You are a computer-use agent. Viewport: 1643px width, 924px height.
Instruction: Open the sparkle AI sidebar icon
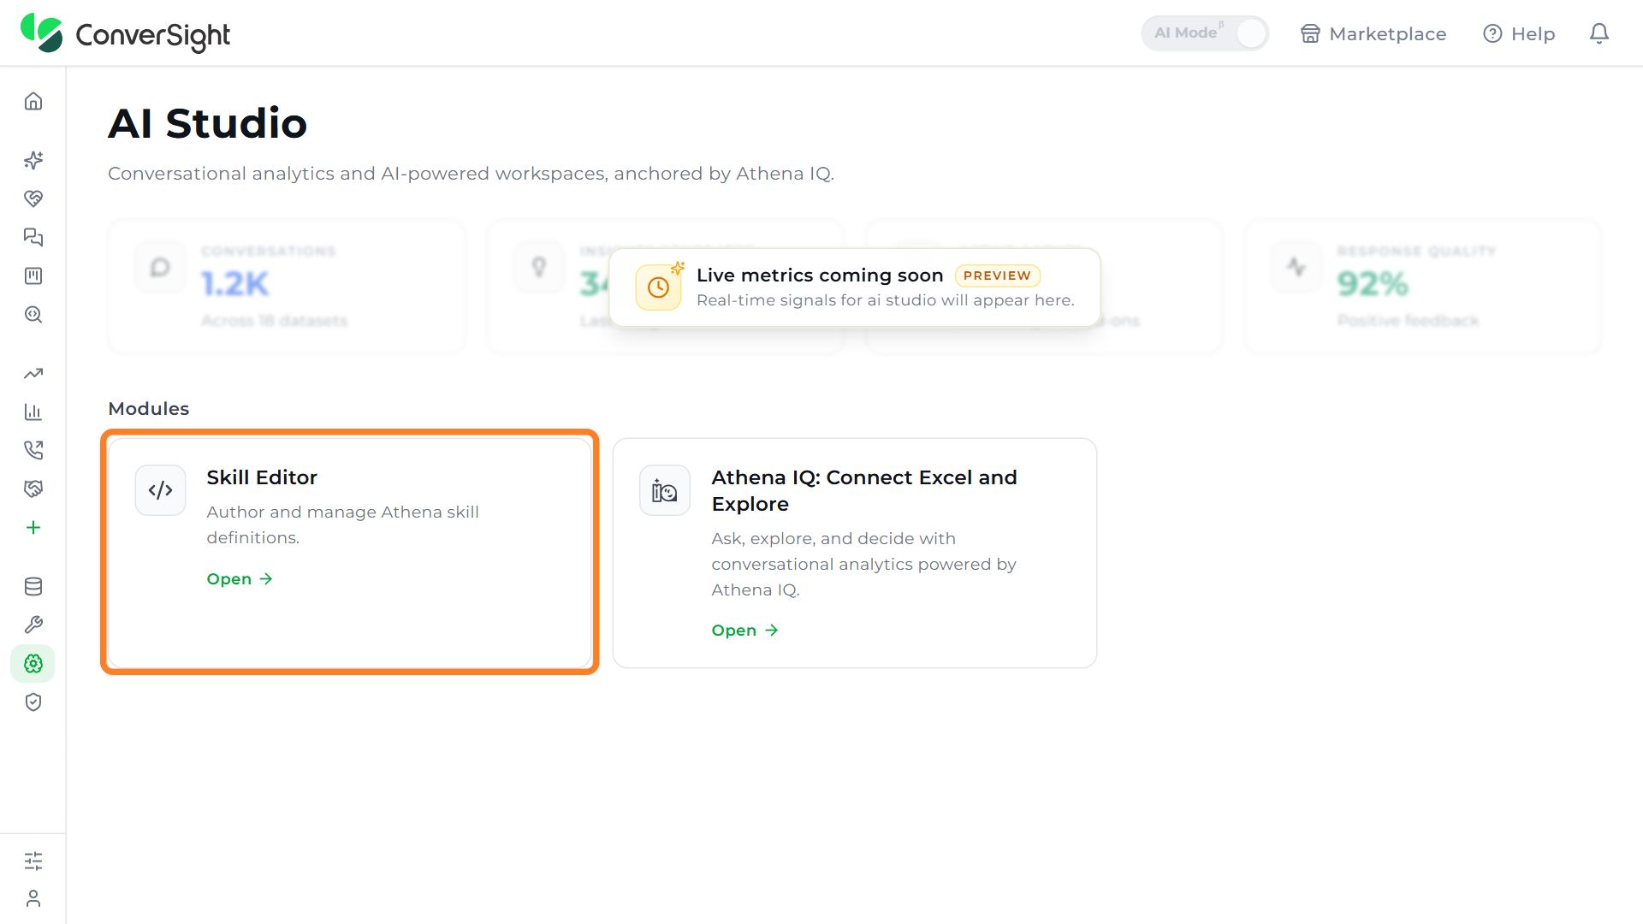click(33, 160)
